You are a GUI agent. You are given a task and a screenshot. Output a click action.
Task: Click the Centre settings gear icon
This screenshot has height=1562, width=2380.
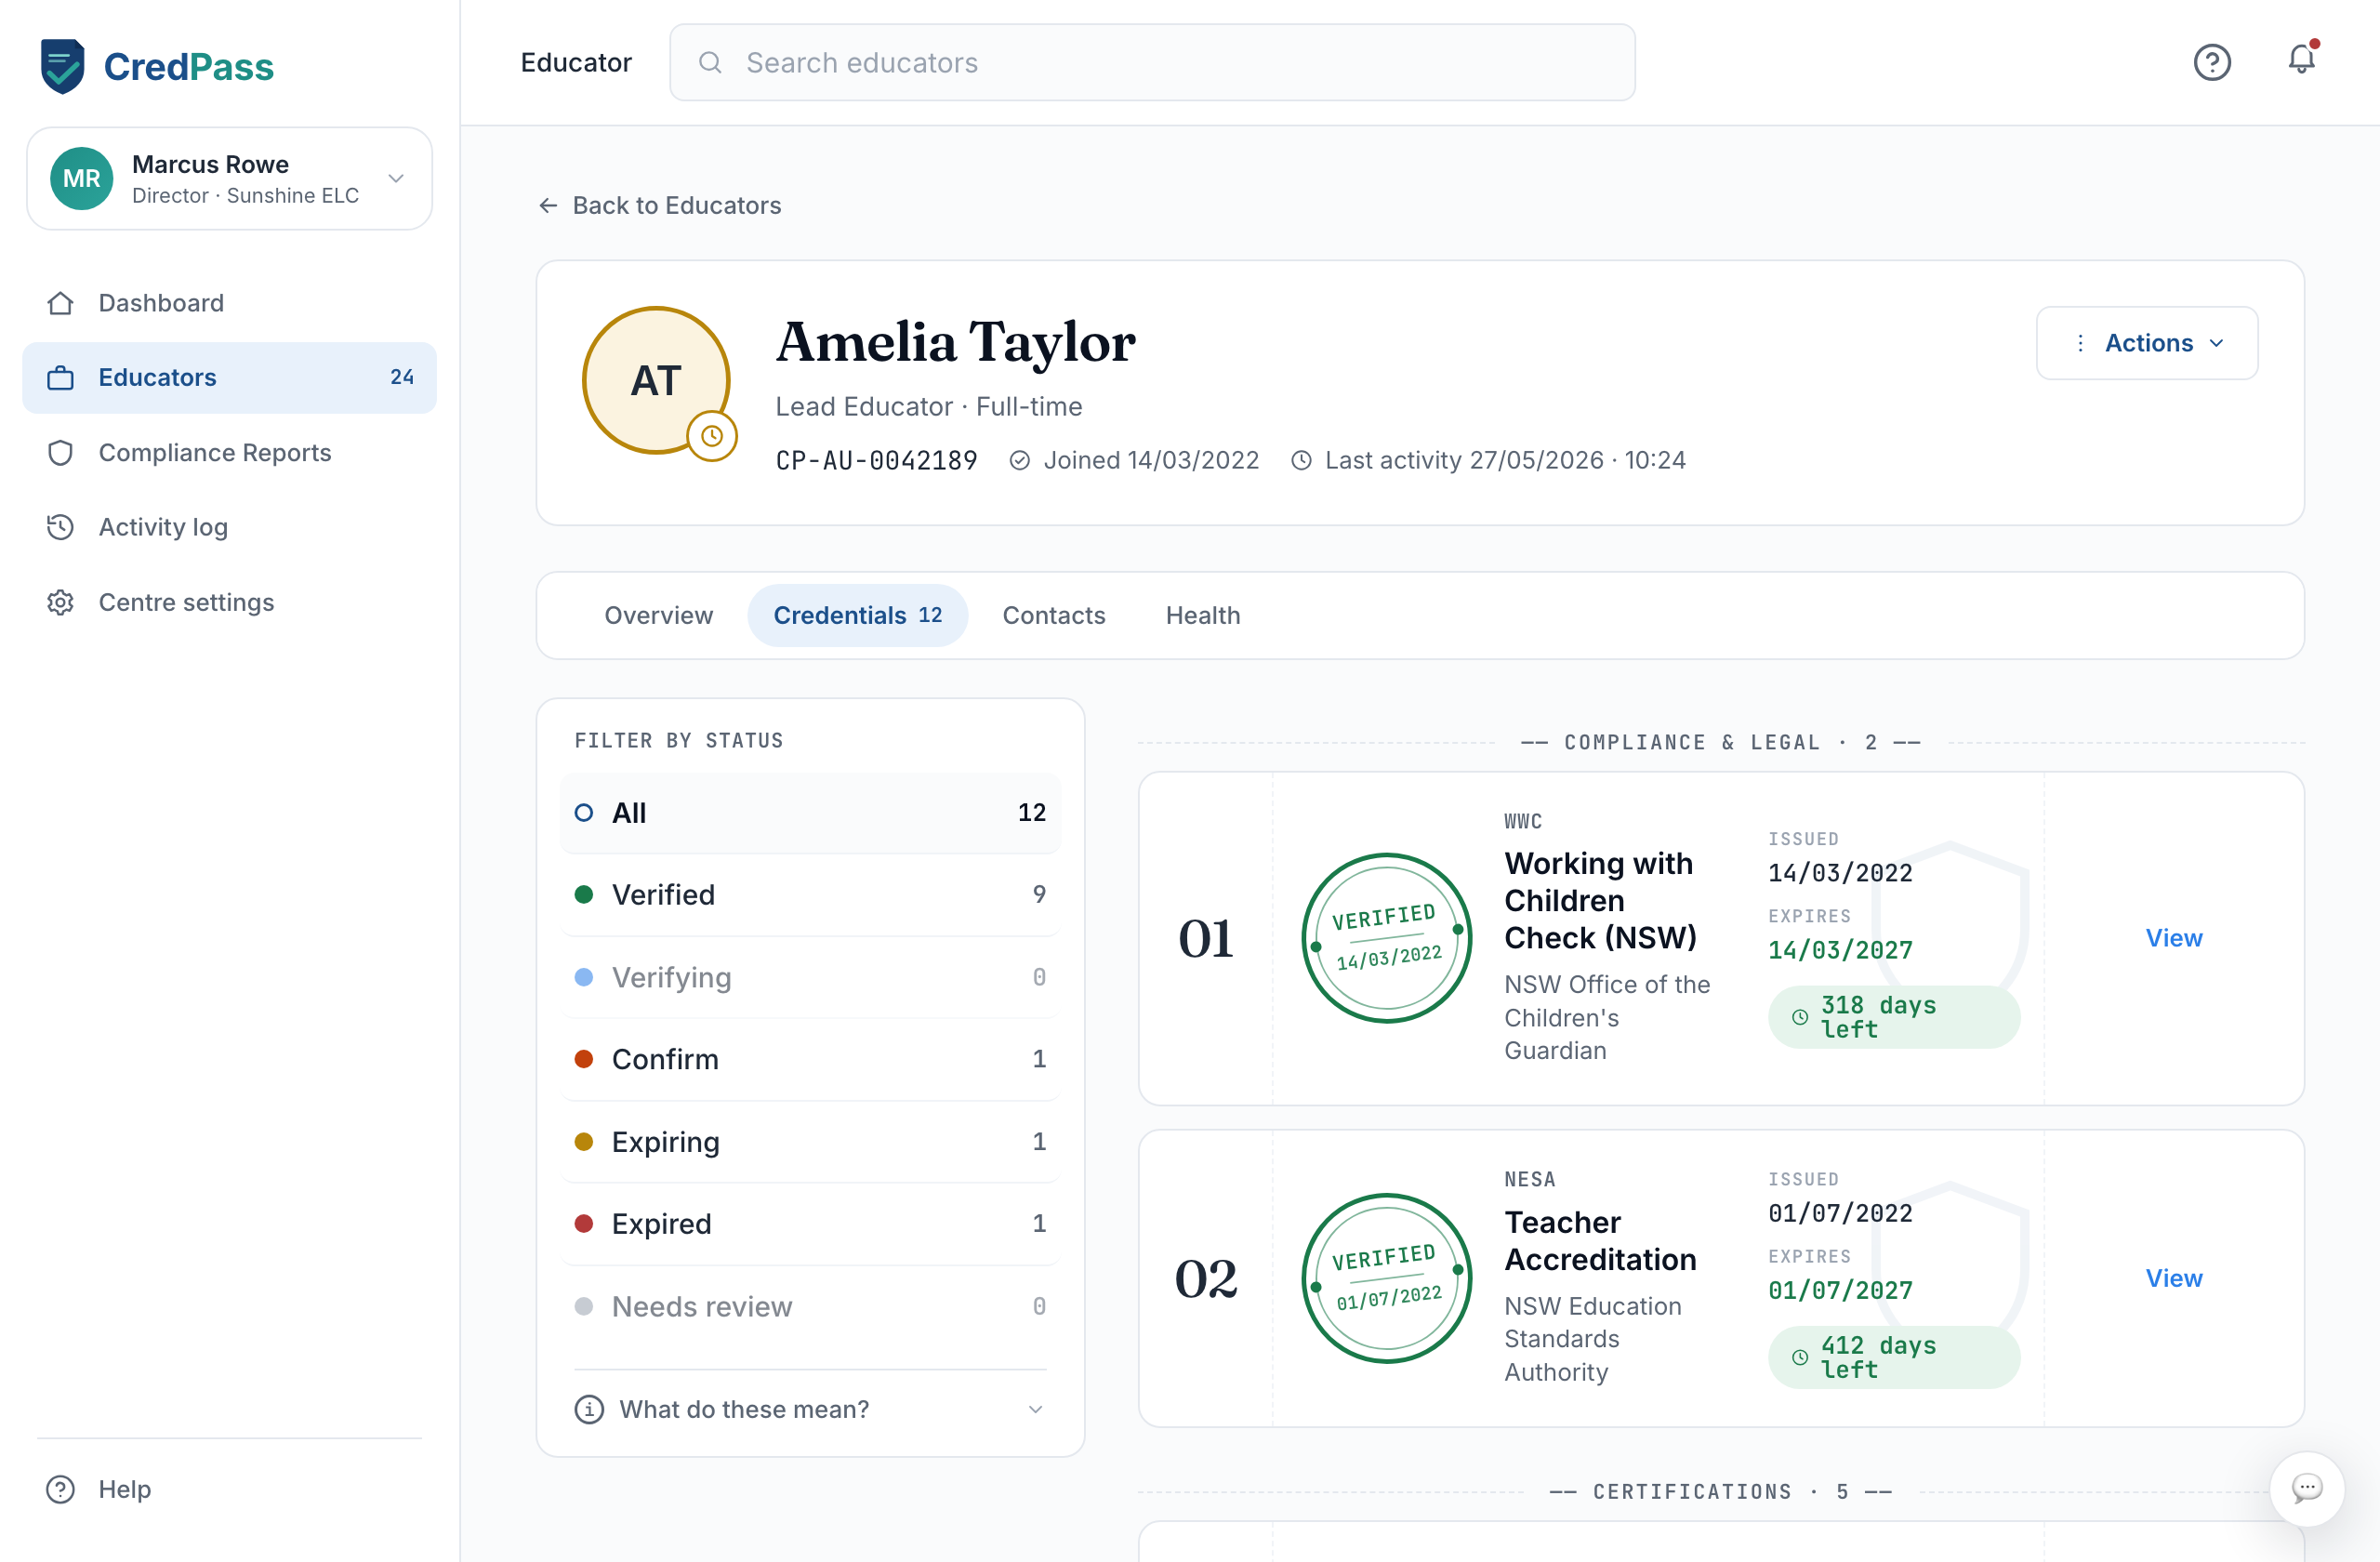[61, 602]
